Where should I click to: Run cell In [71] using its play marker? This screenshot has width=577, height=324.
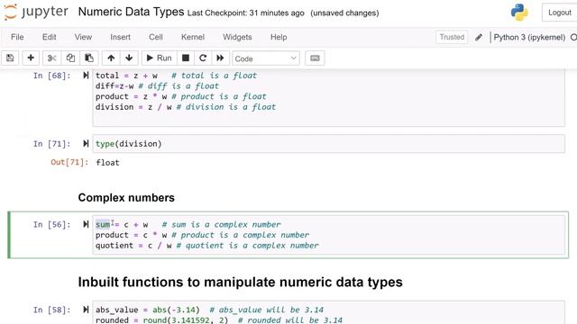[86, 144]
